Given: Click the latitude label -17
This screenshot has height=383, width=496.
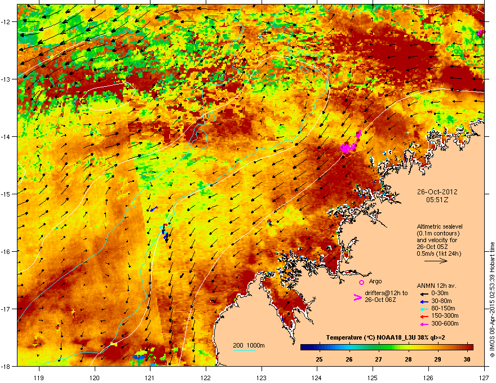Looking at the screenshot, I should pyautogui.click(x=6, y=309).
